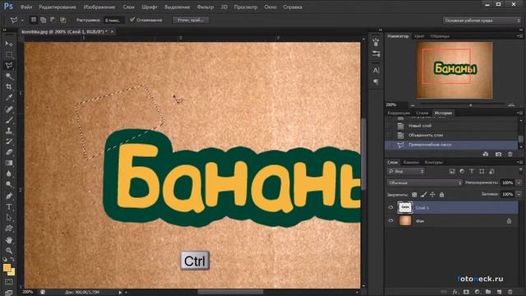
Task: Open the Фильтр menu
Action: [x=205, y=7]
